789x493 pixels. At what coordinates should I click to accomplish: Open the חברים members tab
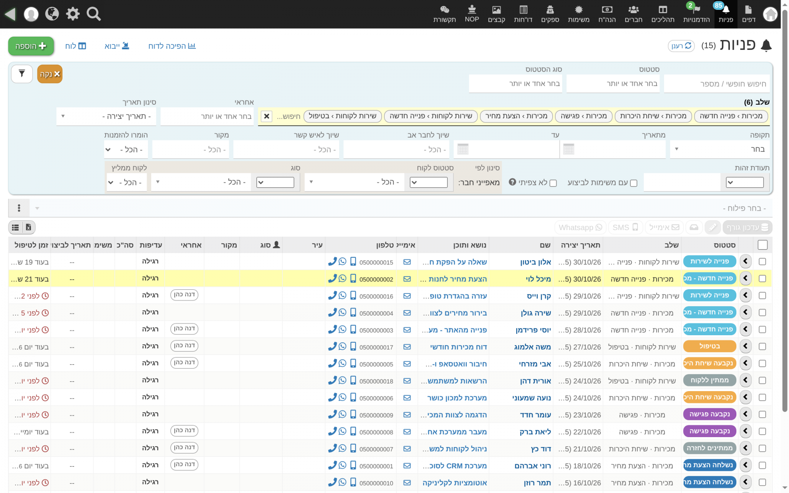634,14
